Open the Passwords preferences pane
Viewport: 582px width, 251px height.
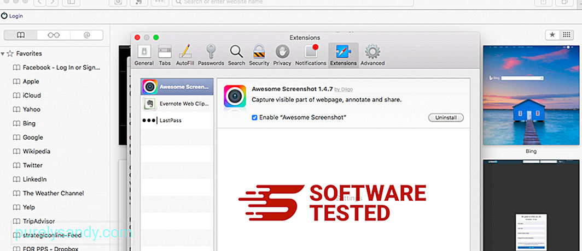click(x=211, y=55)
